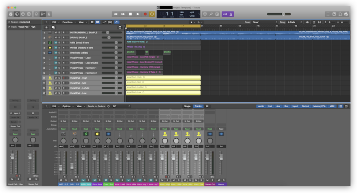Unmute the Adlib (loop) 8 bars track
This screenshot has height=193, width=357.
pos(55,43)
